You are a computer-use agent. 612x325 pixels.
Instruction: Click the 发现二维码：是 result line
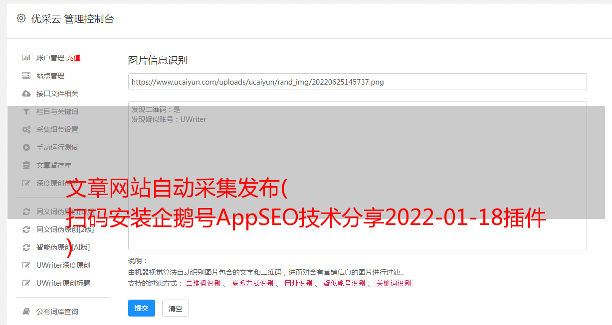coord(156,109)
